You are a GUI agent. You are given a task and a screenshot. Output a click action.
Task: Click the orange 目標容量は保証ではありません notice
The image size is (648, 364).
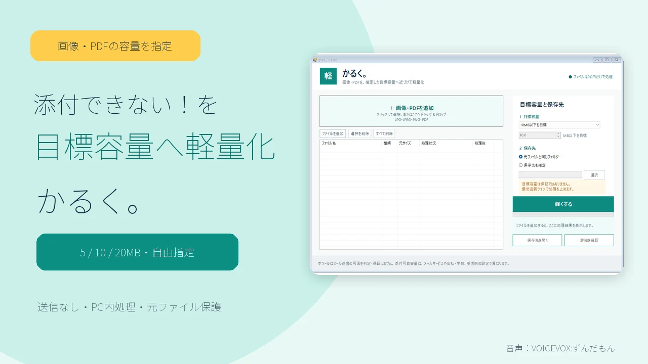[x=562, y=187]
